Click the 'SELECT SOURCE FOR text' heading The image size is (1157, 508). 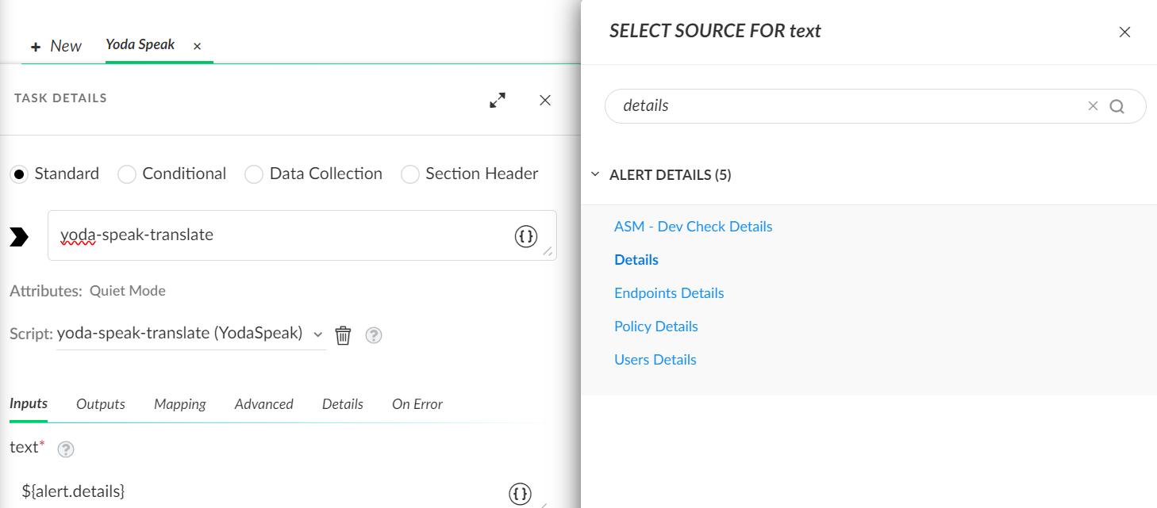point(715,31)
